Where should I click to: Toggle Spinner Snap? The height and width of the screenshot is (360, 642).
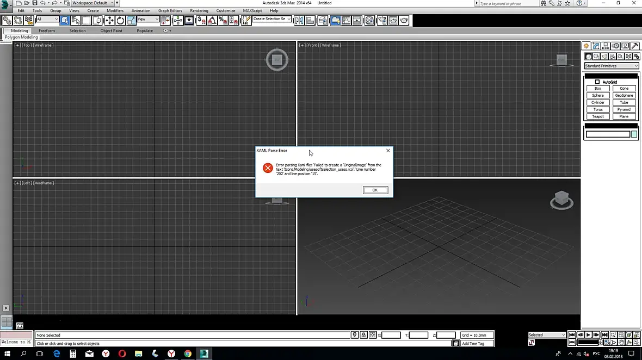[x=233, y=21]
